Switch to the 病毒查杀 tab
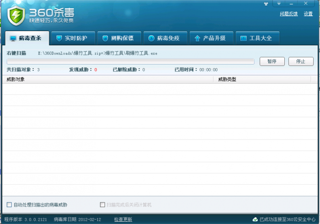Viewport: 320px width, 224px height. [x=27, y=38]
